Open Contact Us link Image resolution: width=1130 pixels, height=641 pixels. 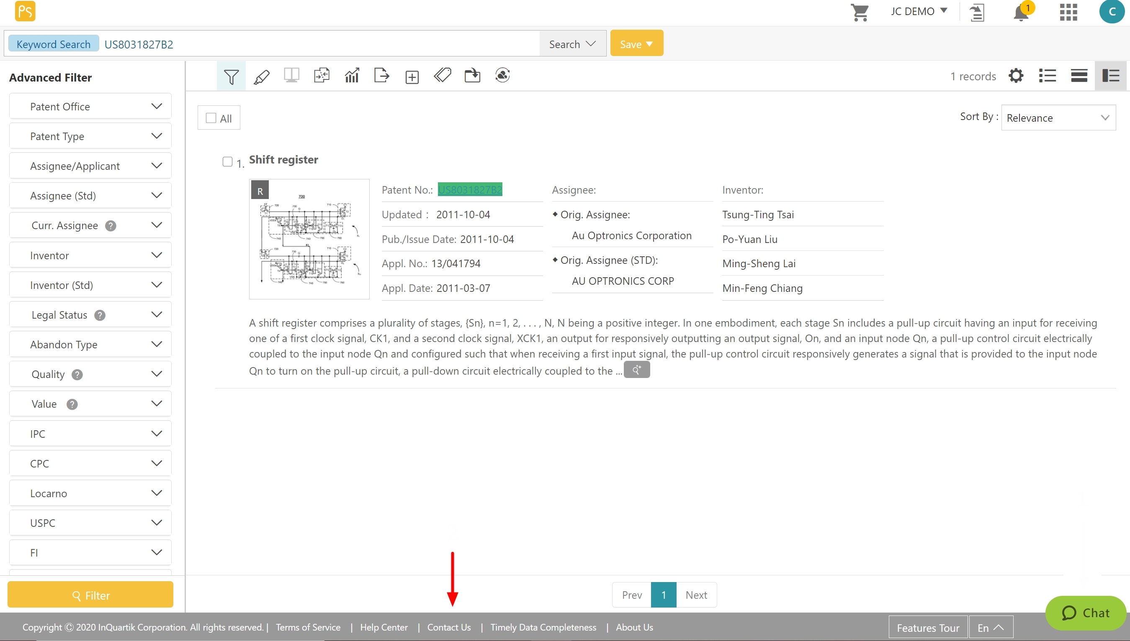(449, 627)
